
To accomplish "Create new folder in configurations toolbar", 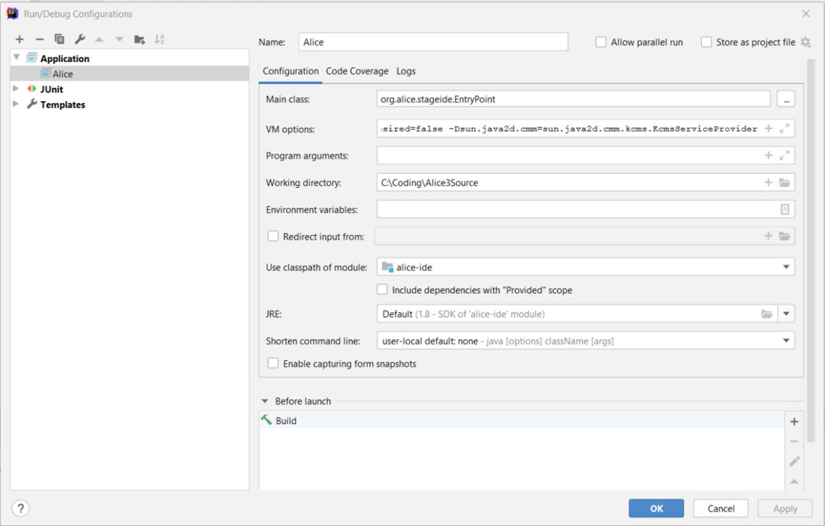I will pyautogui.click(x=140, y=39).
